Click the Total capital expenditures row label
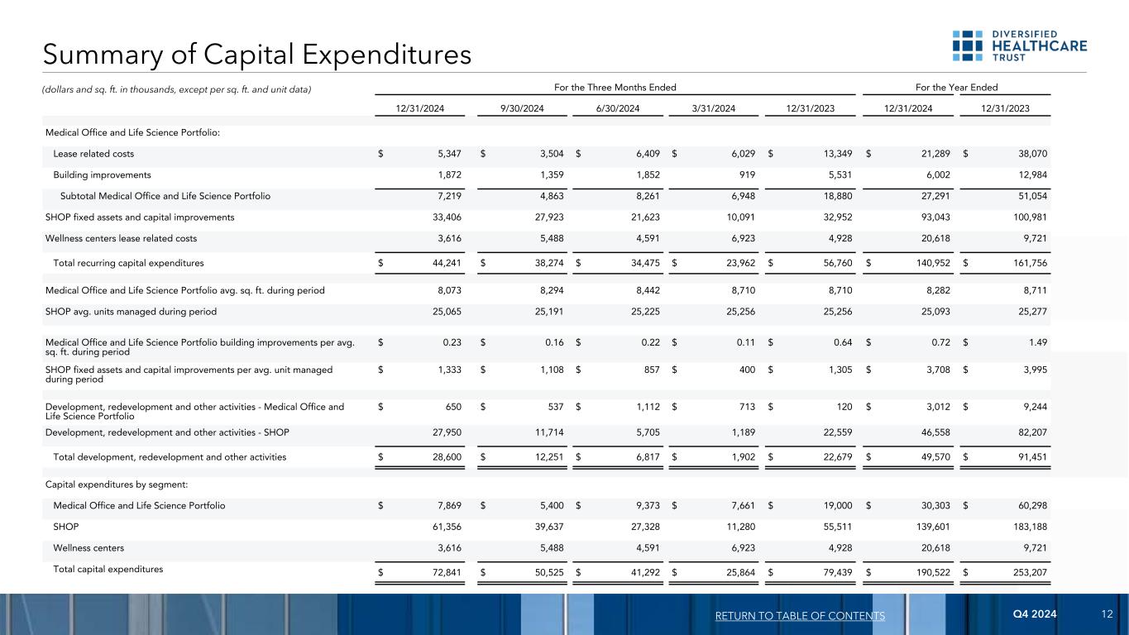This screenshot has height=635, width=1129. (108, 569)
